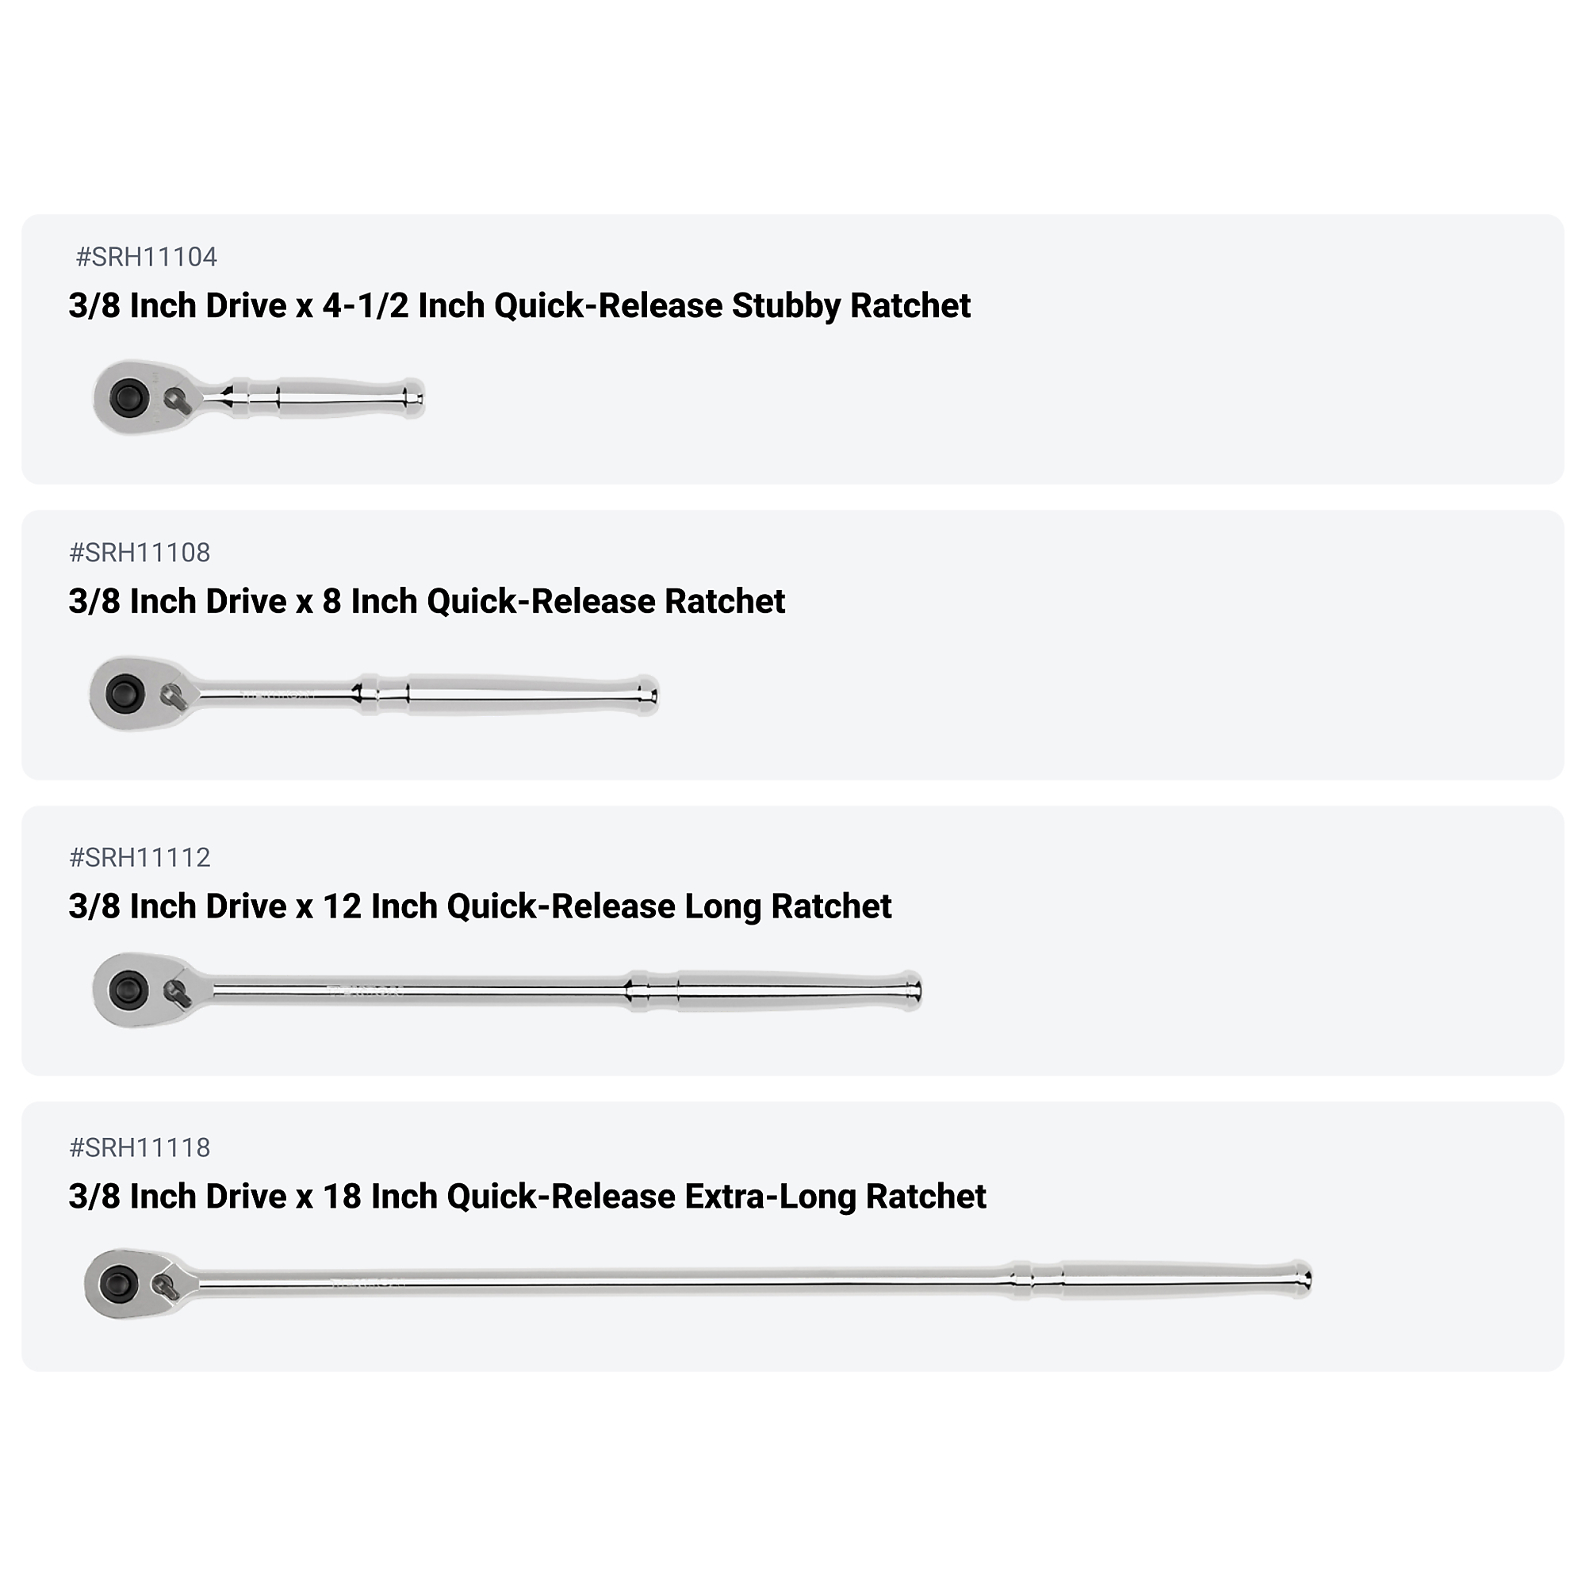Click the 12 inch long ratchet image
Image resolution: width=1586 pixels, height=1586 pixels.
tap(508, 989)
